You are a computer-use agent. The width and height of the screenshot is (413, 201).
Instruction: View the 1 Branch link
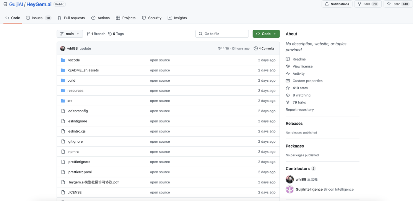96,34
